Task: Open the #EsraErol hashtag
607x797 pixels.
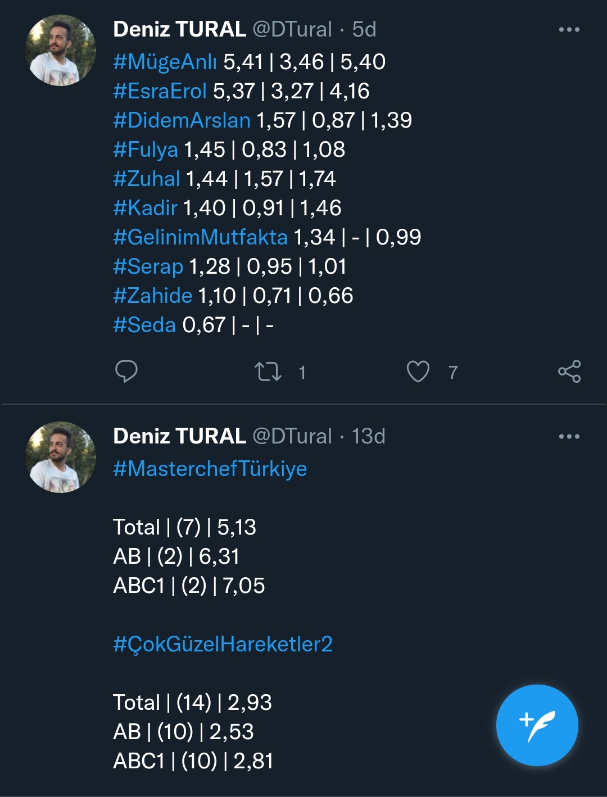Action: [x=160, y=91]
